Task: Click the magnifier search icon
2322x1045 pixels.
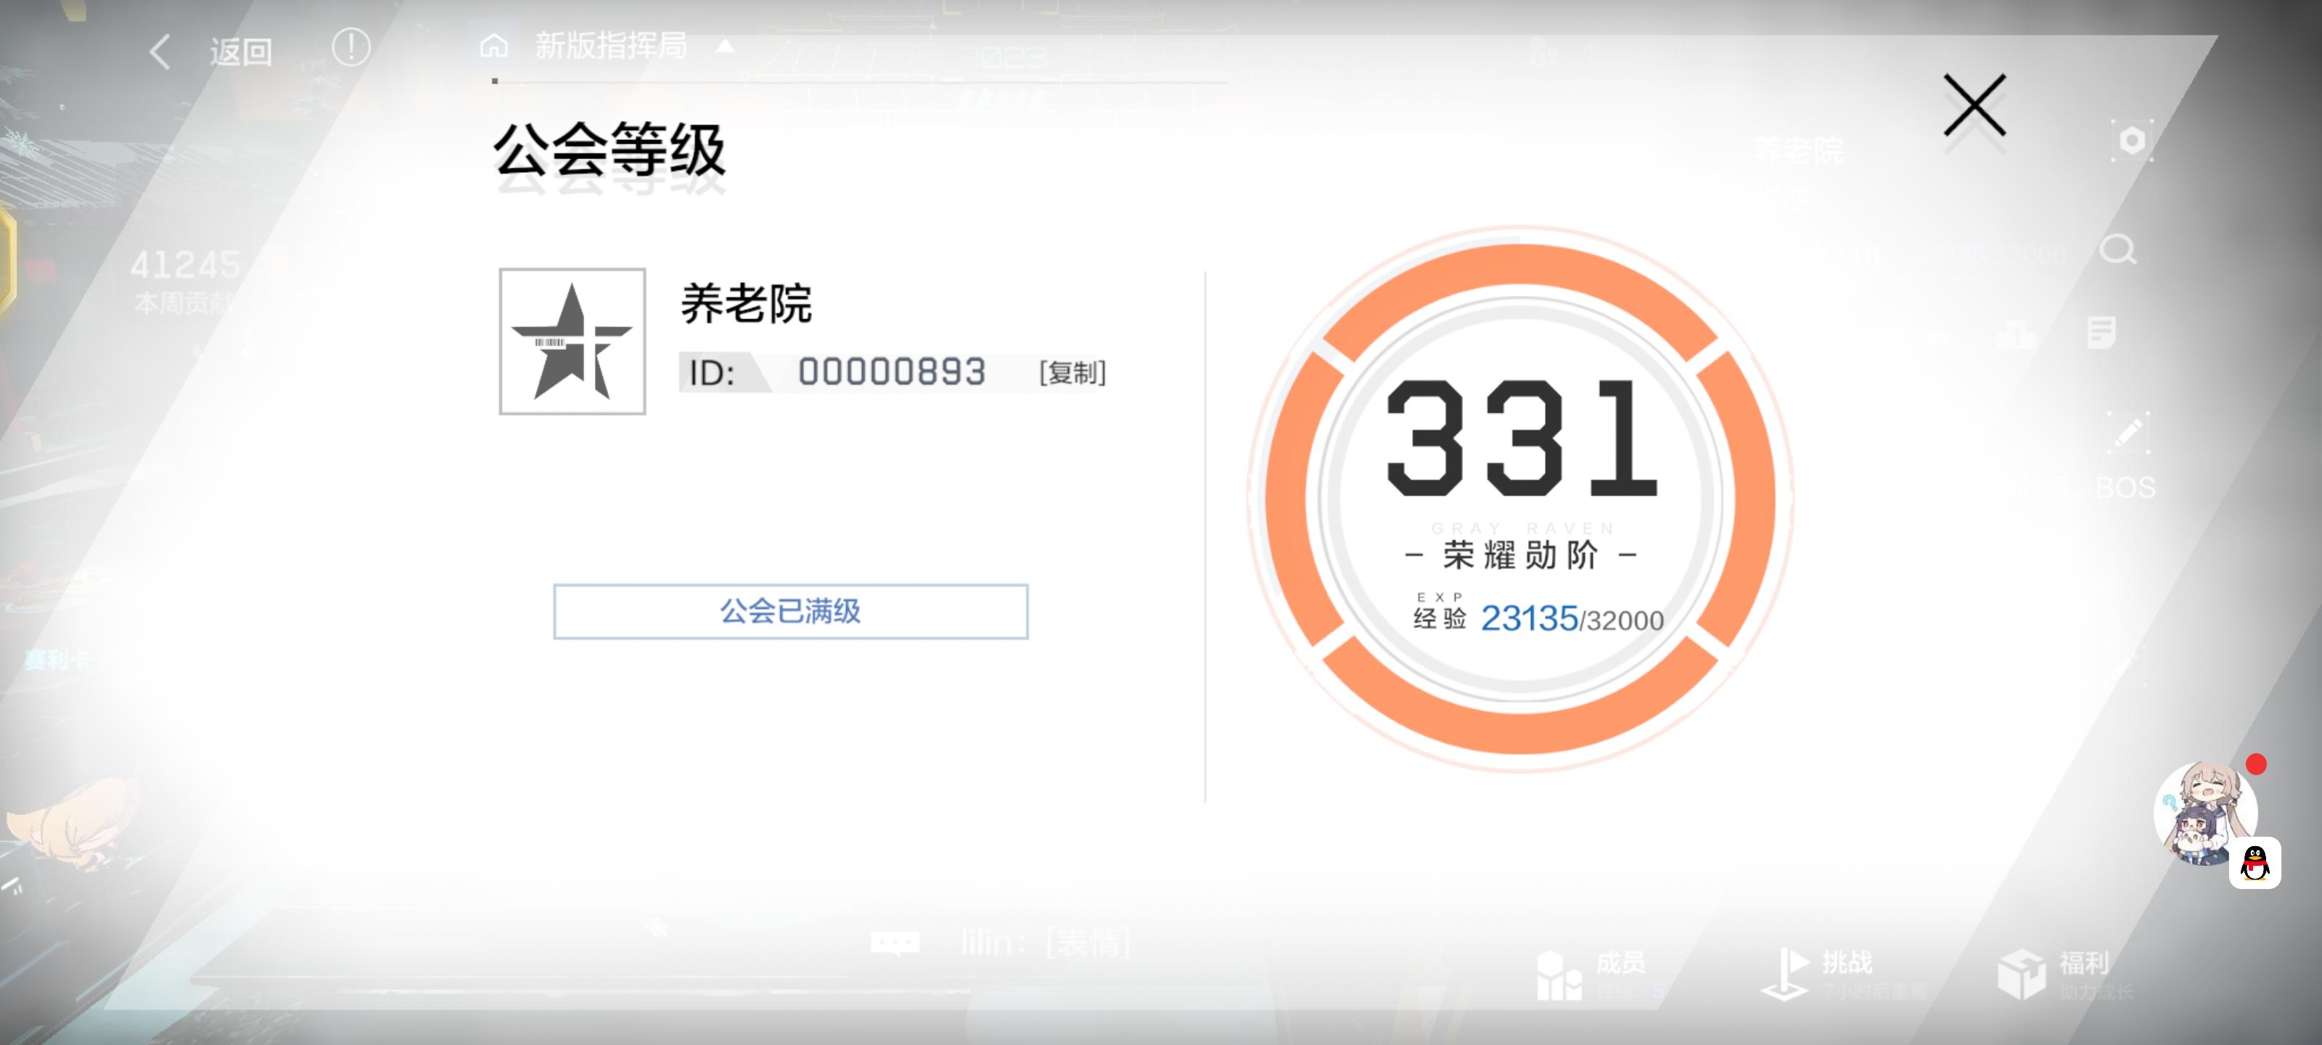Action: 2117,250
